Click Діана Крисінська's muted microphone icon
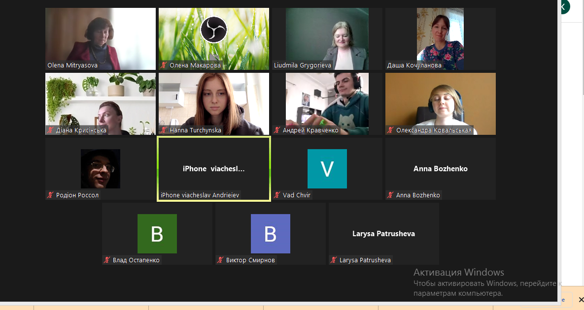Viewport: 584px width, 310px height. click(x=50, y=130)
